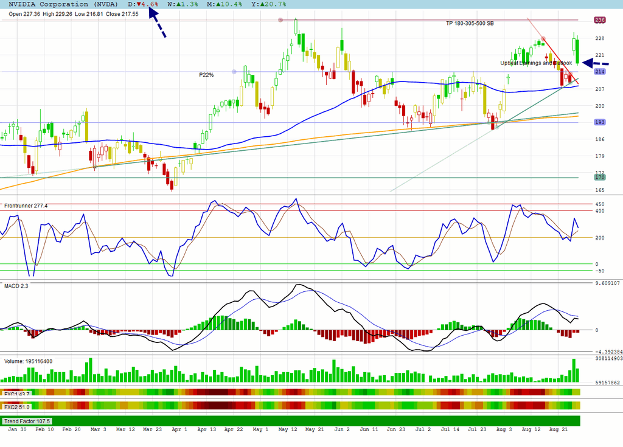The height and width of the screenshot is (447, 623).
Task: Click the Close 217.55 price readout
Action: coord(122,14)
